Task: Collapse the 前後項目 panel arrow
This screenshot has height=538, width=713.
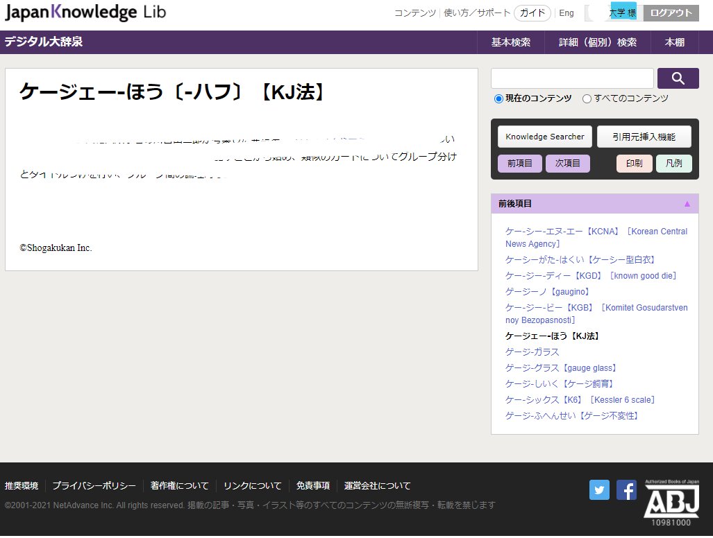Action: 687,204
